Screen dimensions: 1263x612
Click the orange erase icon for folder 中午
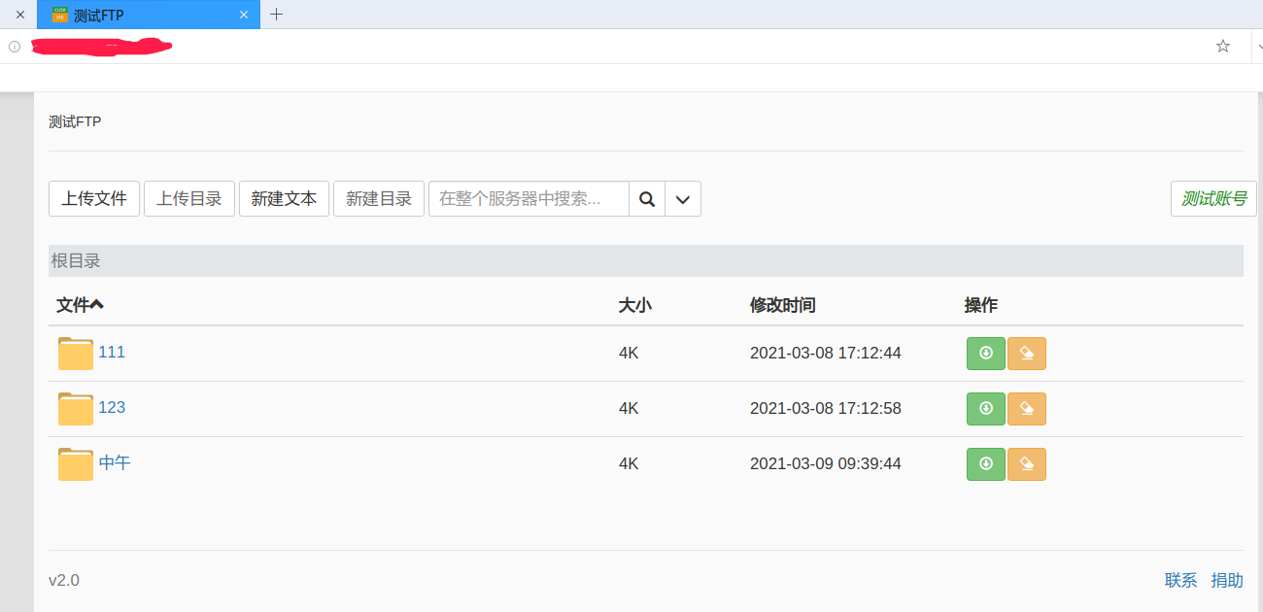[x=1027, y=464]
